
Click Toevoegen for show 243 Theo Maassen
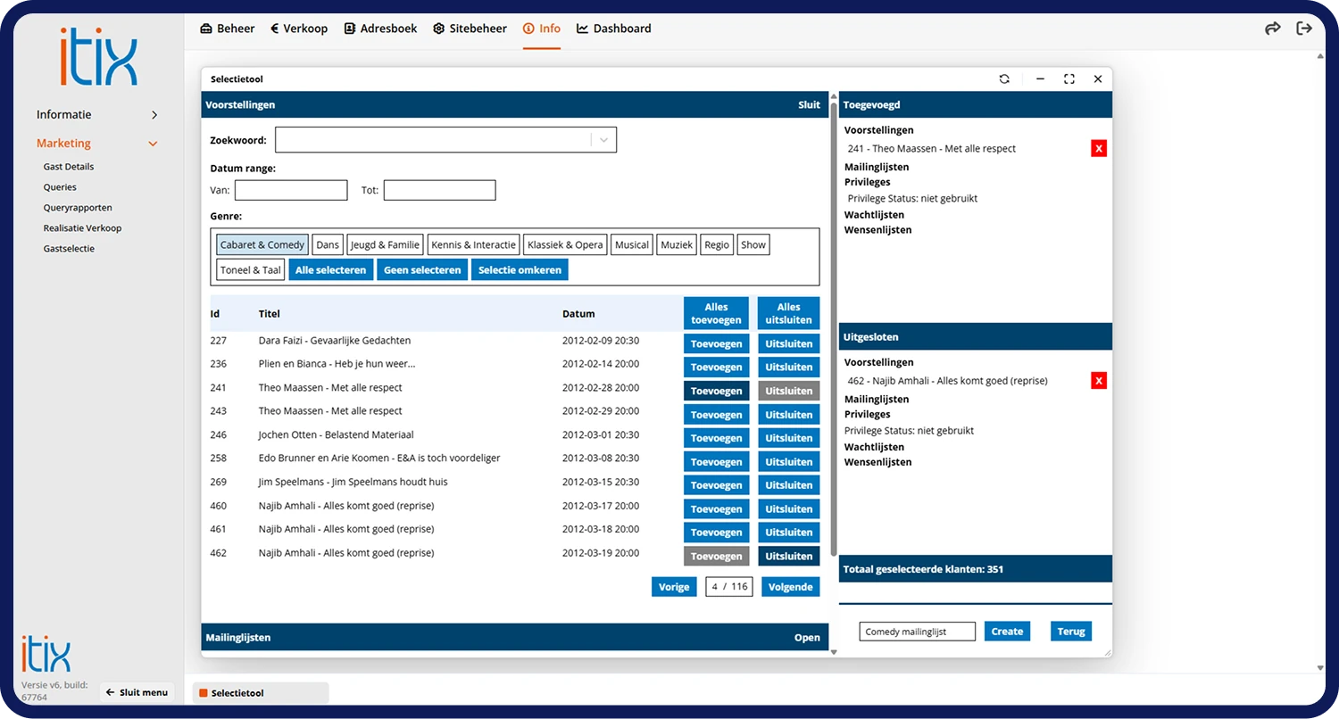716,415
